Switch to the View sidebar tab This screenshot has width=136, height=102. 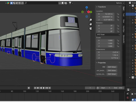[124, 21]
